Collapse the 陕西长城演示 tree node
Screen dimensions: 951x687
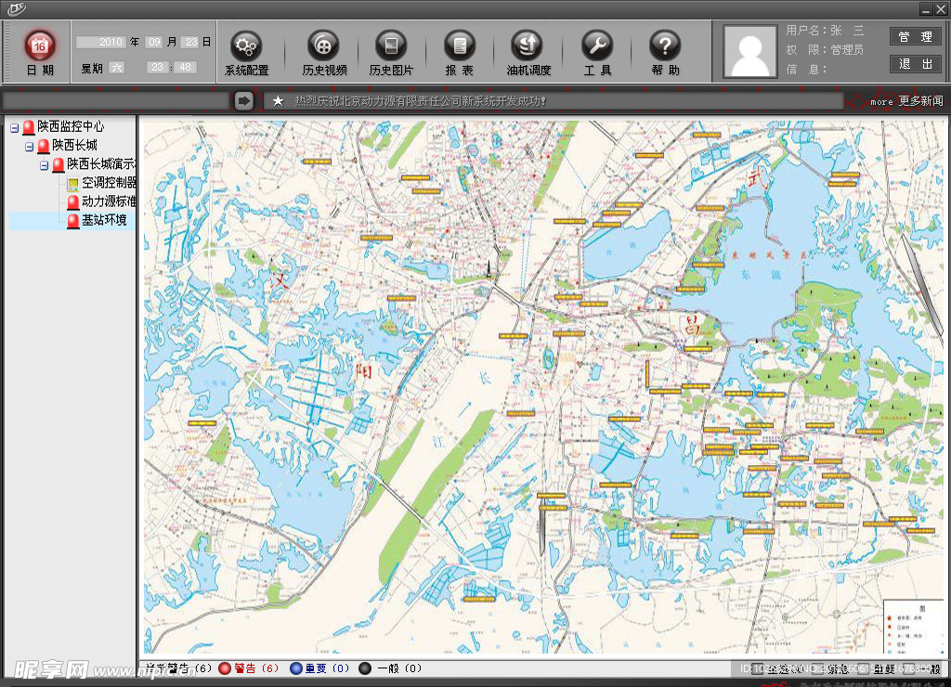44,165
